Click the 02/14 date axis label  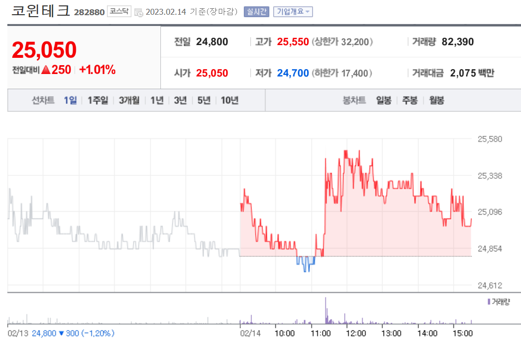pos(250,333)
